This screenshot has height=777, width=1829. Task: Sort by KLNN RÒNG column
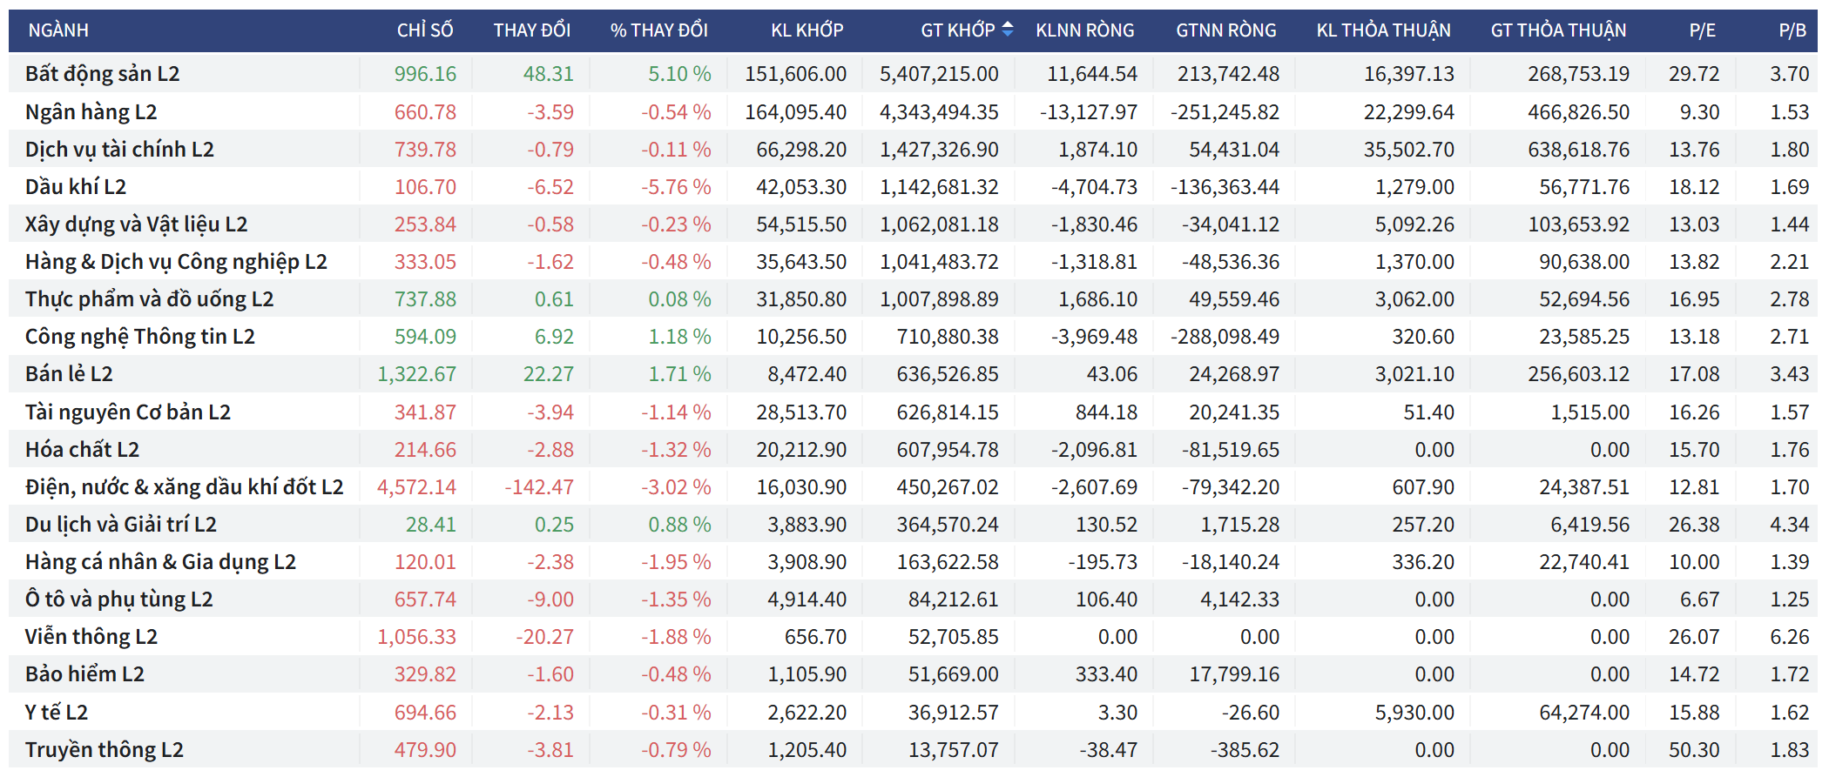(x=1084, y=30)
